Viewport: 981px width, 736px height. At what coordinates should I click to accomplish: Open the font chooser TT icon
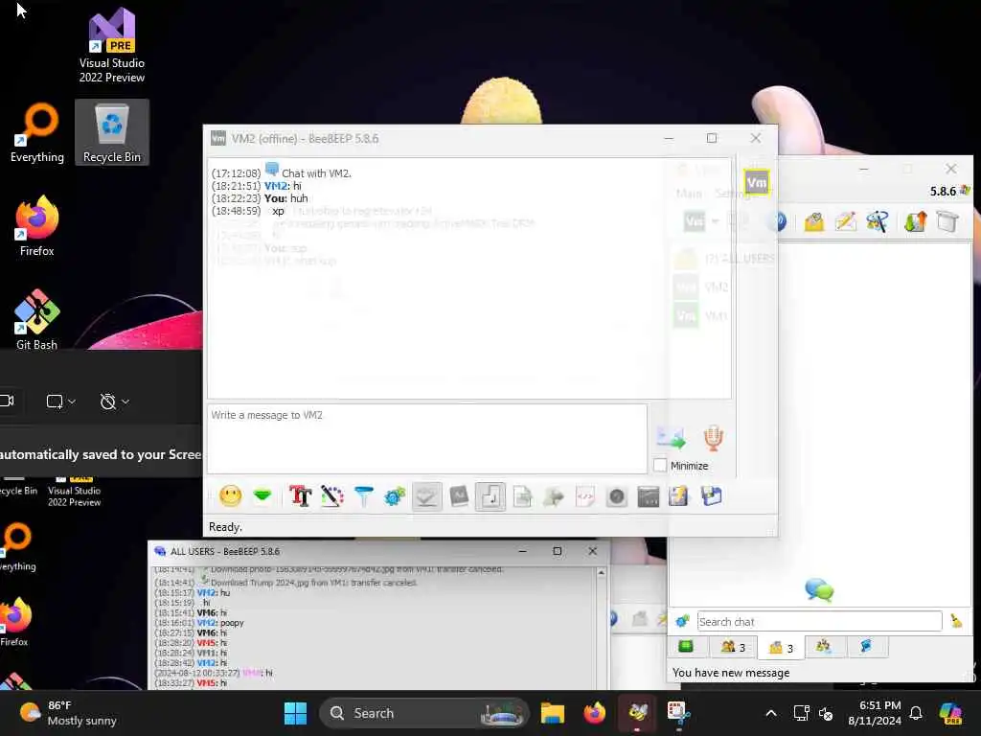(x=300, y=496)
